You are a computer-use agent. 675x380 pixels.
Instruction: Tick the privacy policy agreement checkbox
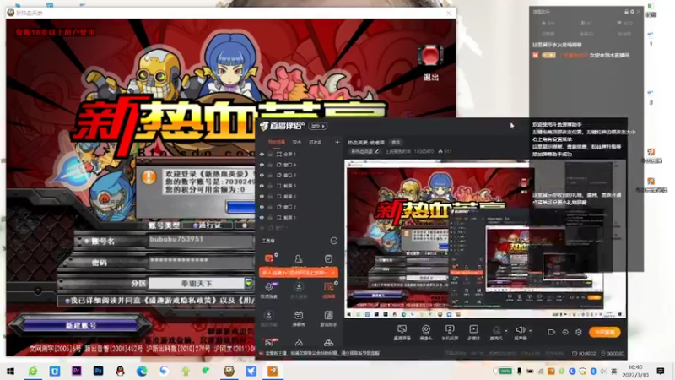click(x=67, y=301)
